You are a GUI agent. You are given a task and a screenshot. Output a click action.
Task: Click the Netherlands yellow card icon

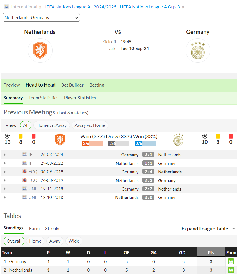point(21,136)
